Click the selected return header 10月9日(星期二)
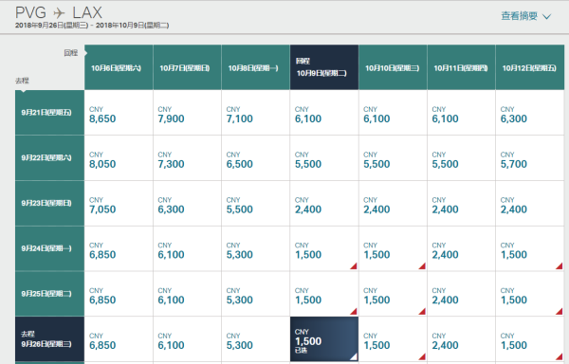Image resolution: width=569 pixels, height=364 pixels. click(324, 67)
